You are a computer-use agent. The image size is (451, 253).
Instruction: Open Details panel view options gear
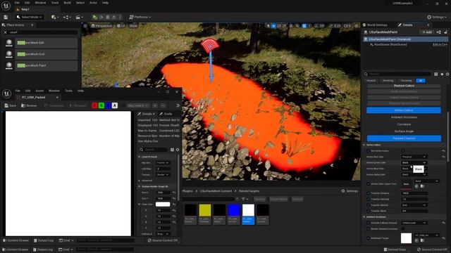[447, 74]
